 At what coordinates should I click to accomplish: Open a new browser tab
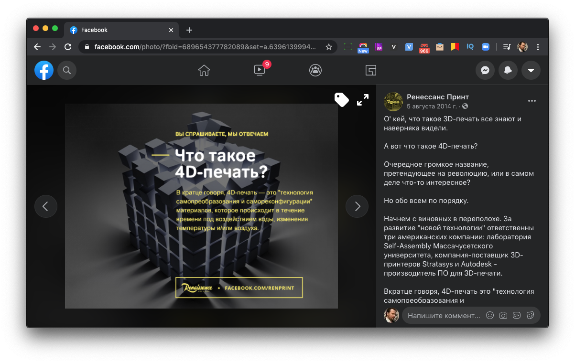point(189,30)
